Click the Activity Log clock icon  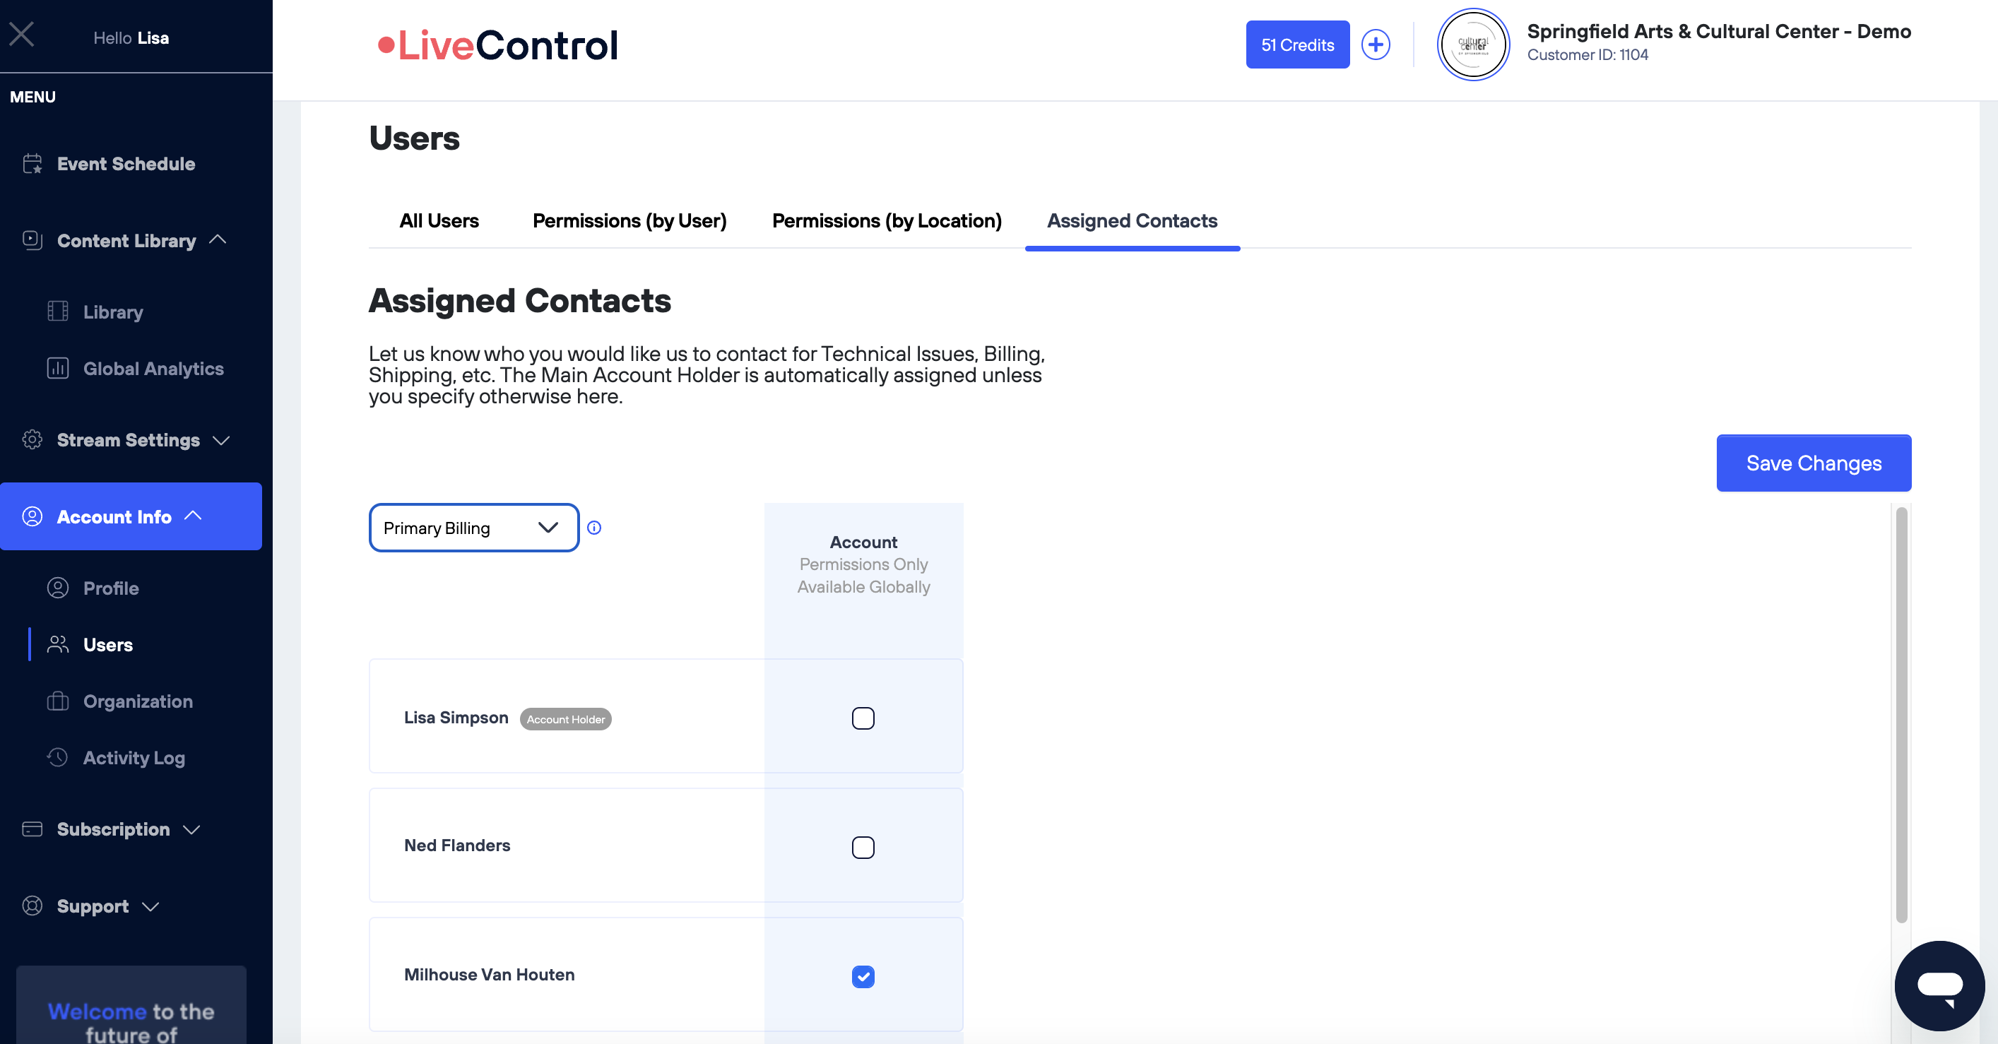(58, 758)
